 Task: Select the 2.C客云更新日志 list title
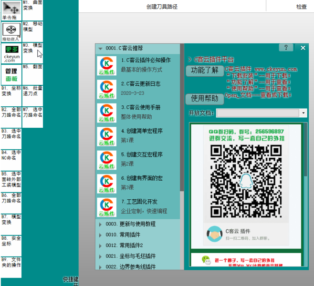click(x=141, y=84)
